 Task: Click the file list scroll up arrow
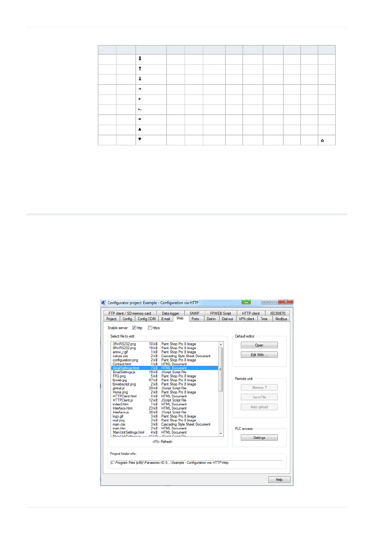221,344
